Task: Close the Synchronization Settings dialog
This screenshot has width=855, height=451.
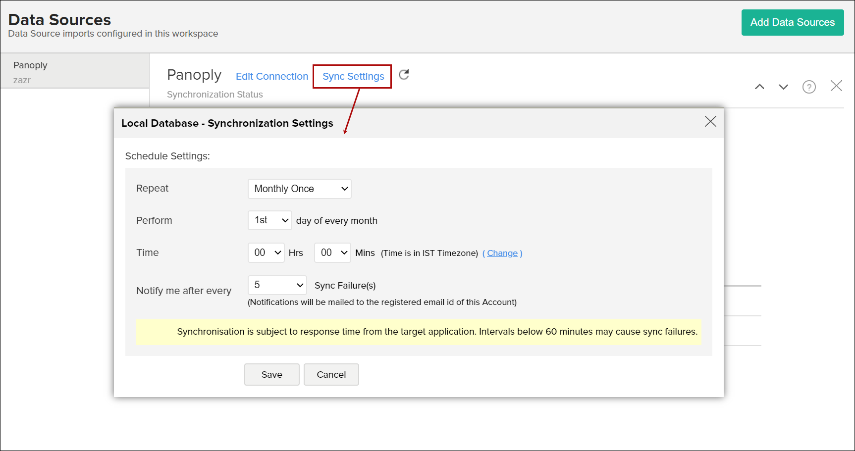Action: (x=710, y=122)
